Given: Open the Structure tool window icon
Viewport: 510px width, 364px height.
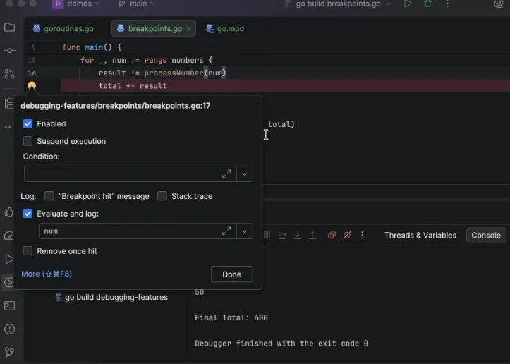Looking at the screenshot, I should [8, 104].
